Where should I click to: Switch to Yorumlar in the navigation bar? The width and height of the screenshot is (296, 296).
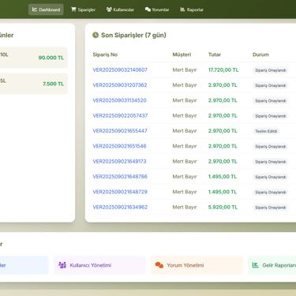tap(157, 9)
